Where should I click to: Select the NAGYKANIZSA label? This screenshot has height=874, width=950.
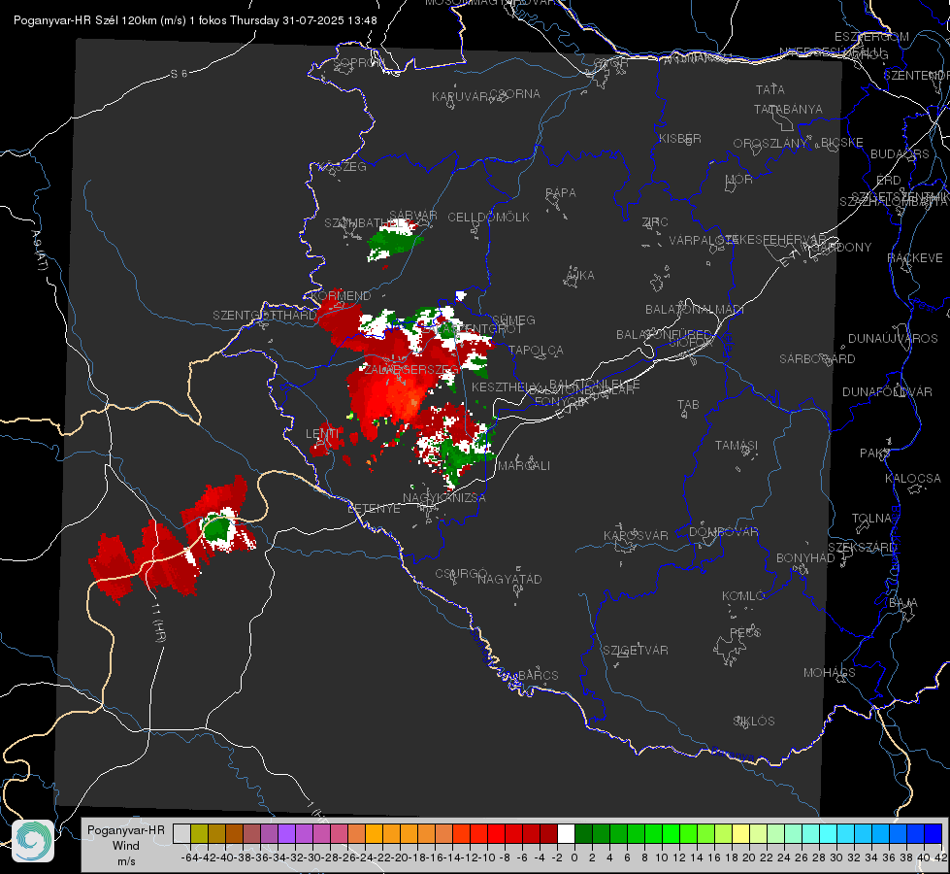tap(444, 497)
